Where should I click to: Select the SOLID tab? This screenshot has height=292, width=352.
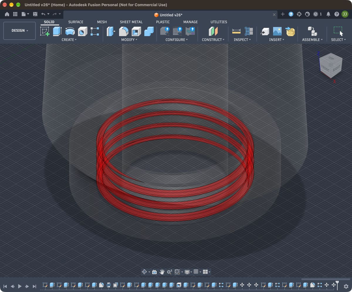click(49, 22)
